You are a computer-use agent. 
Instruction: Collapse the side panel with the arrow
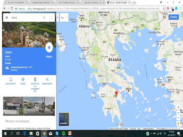[57, 18]
